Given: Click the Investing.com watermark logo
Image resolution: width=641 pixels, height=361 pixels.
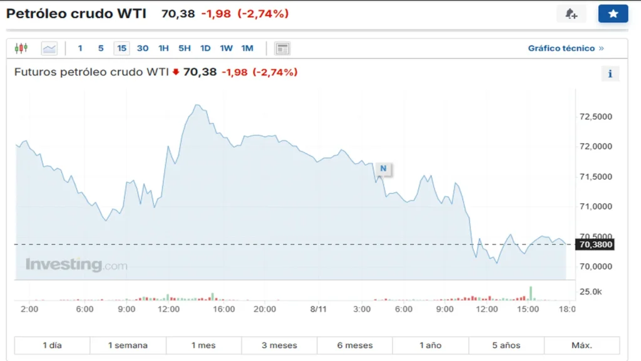Looking at the screenshot, I should 76,264.
